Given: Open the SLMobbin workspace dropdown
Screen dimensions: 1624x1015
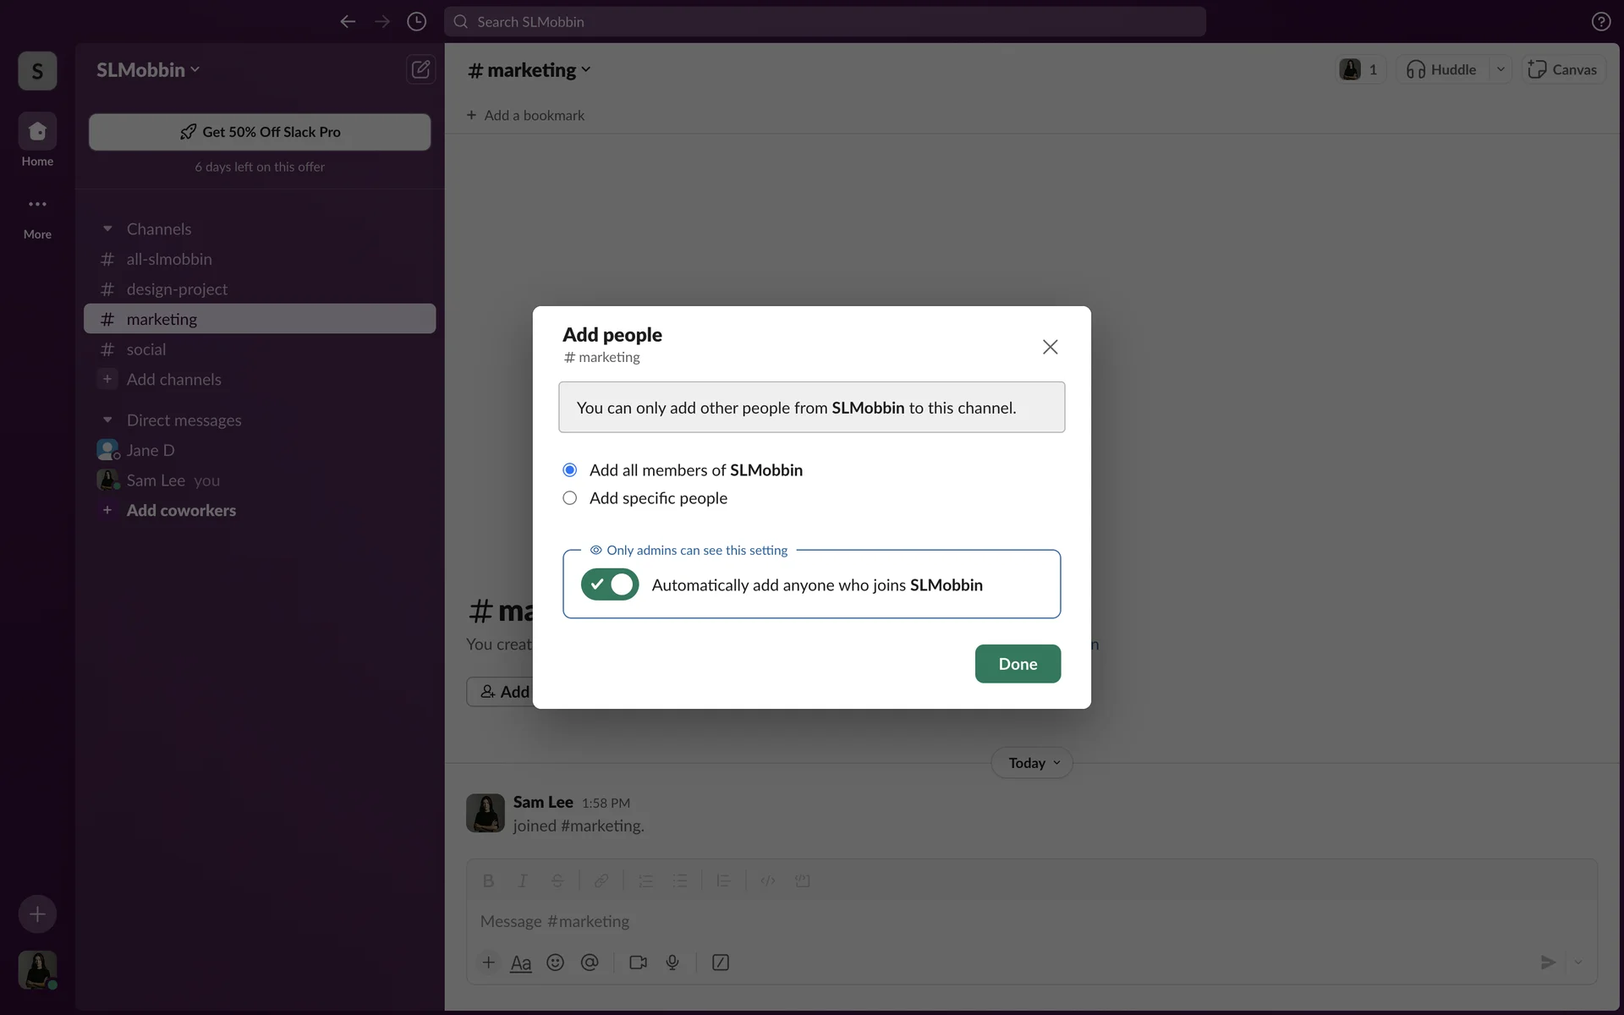Looking at the screenshot, I should (148, 70).
